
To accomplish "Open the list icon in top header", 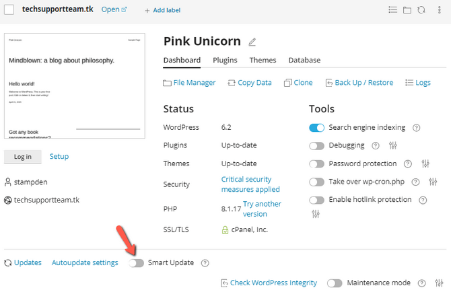I will pos(393,10).
